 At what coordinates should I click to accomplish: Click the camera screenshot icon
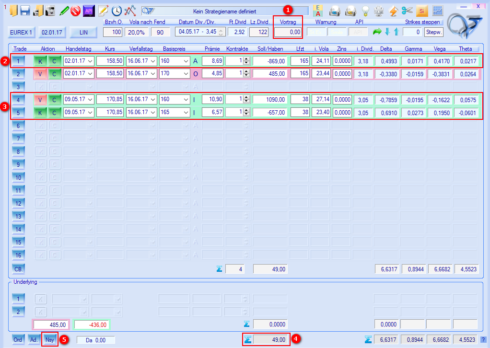point(50,11)
